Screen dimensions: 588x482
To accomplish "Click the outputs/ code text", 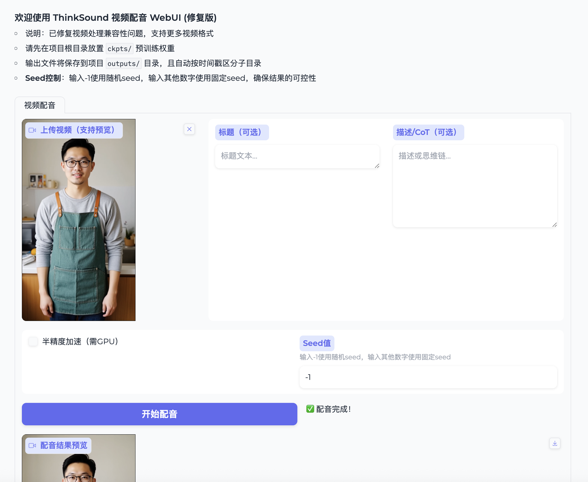I will 123,64.
